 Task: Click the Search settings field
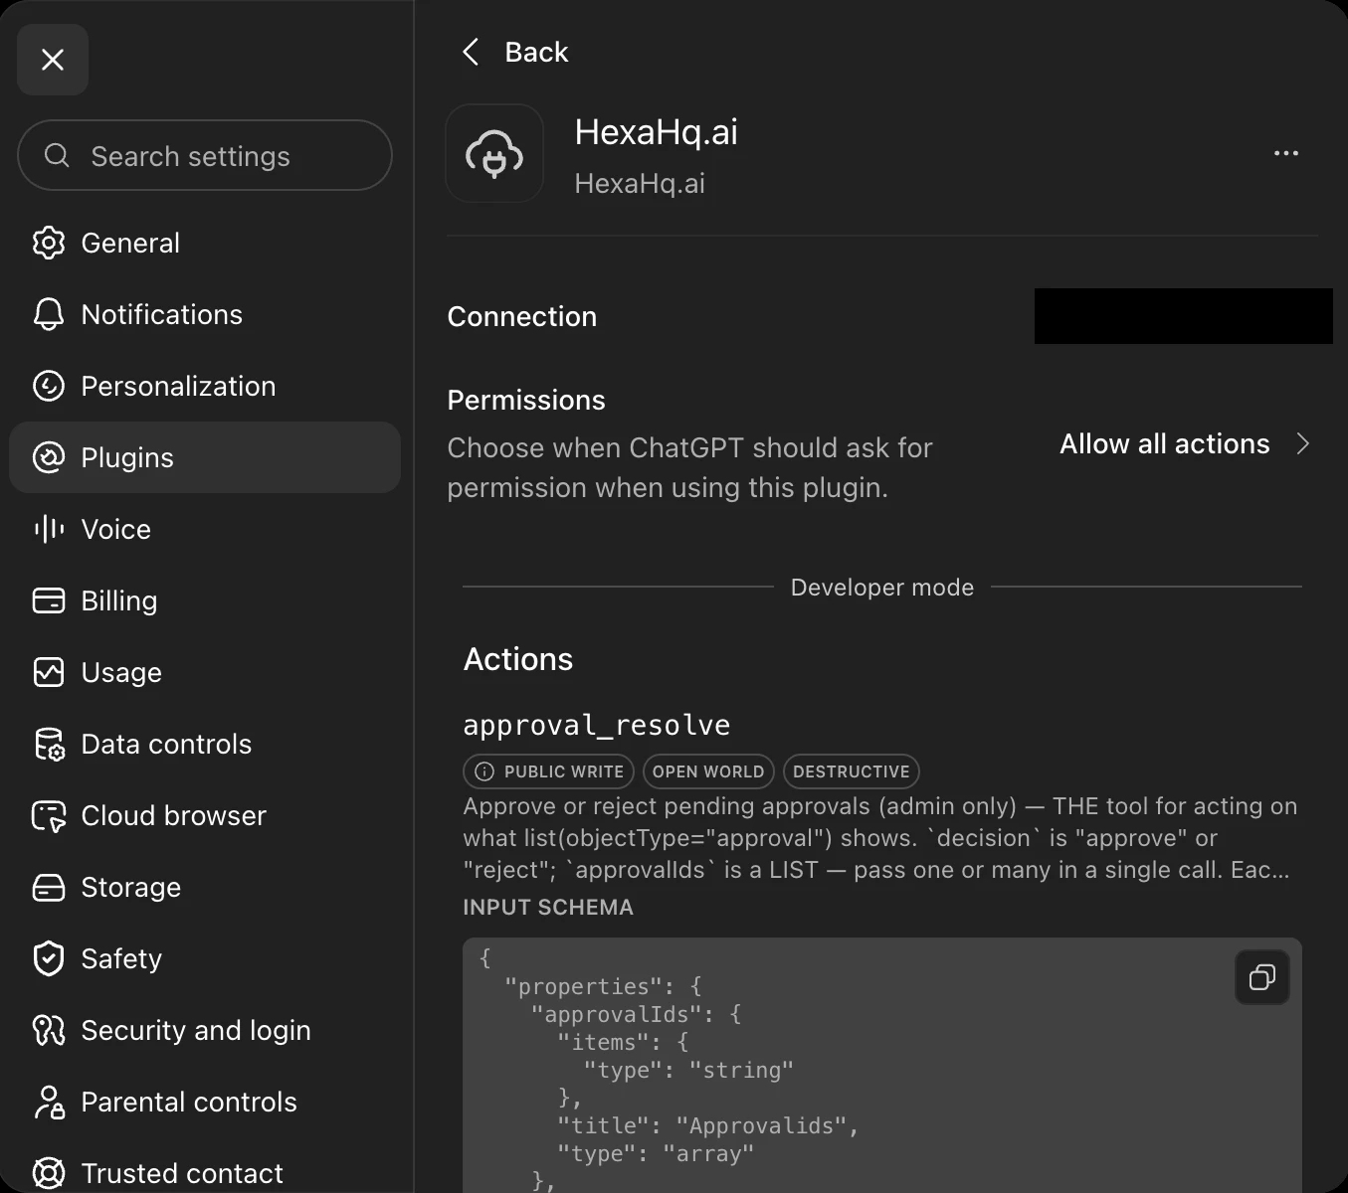click(x=205, y=155)
